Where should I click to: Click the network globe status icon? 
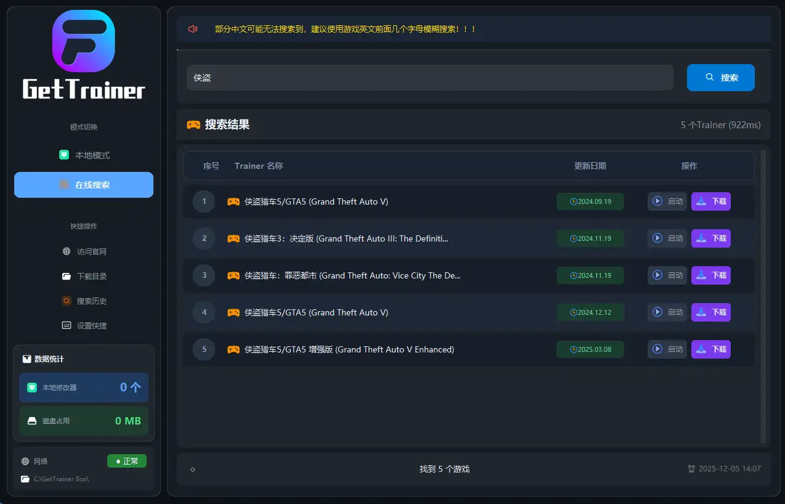point(25,461)
